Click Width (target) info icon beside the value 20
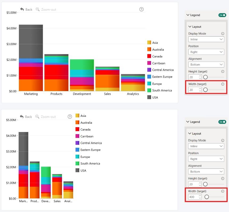Image resolution: width=229 pixels, height=212 pixels. tap(223, 84)
